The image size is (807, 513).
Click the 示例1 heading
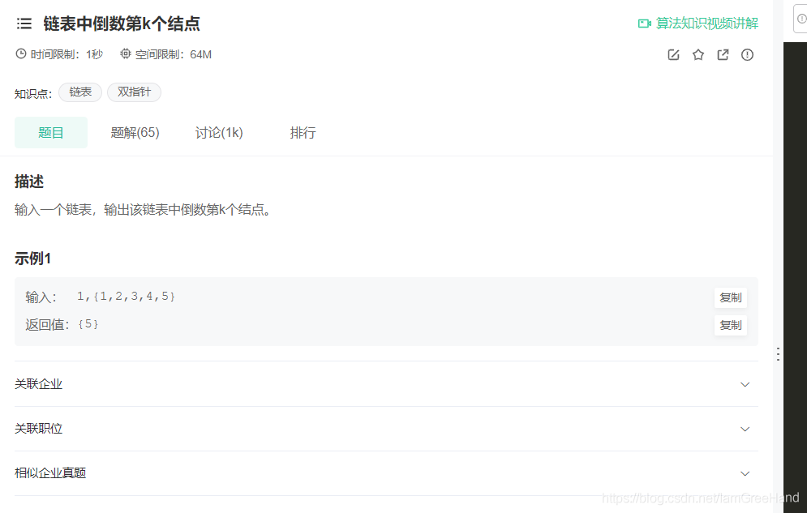click(32, 259)
